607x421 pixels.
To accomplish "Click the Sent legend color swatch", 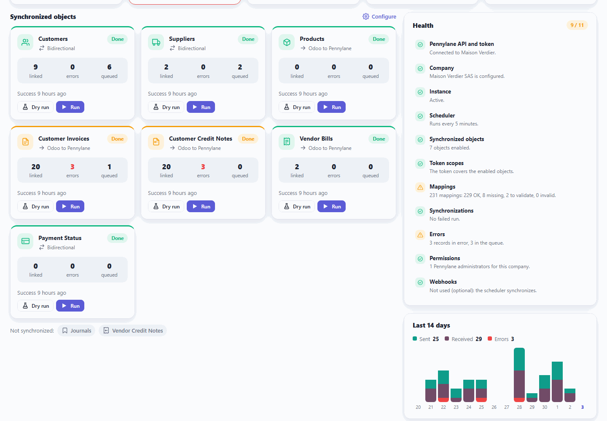I will [x=415, y=338].
